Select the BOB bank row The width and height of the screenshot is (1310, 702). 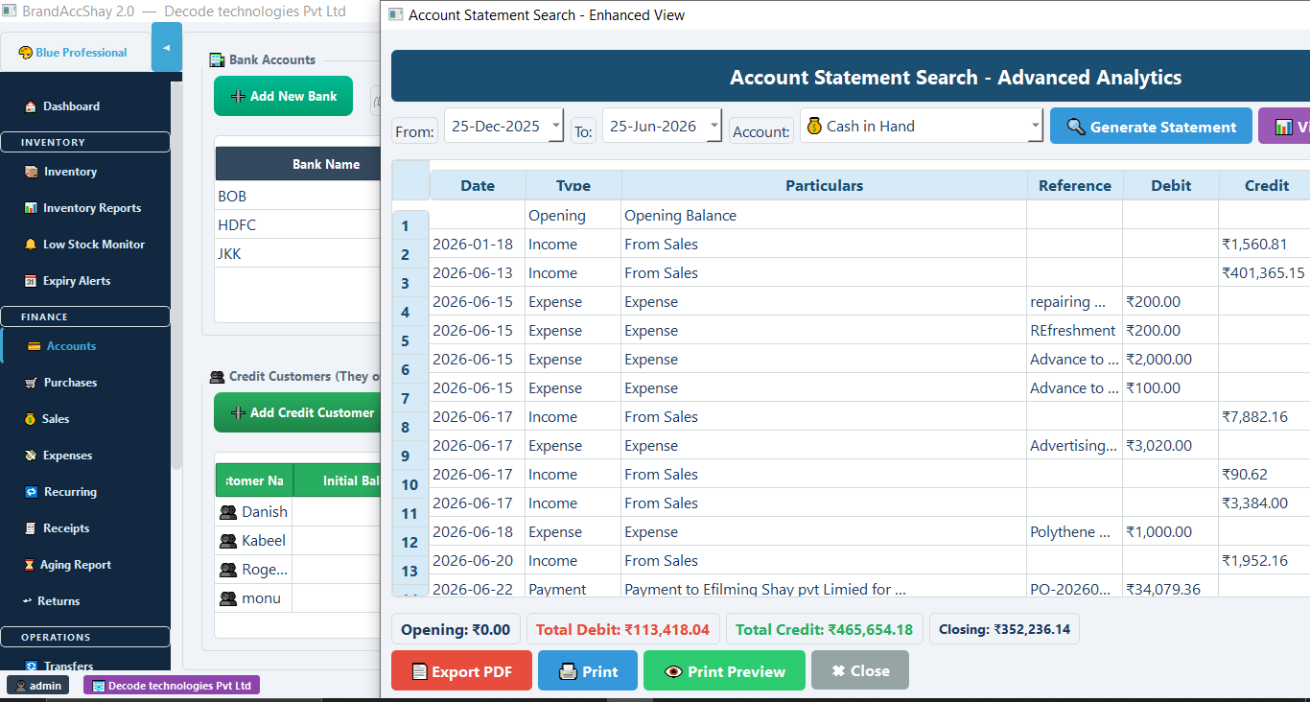pyautogui.click(x=298, y=197)
